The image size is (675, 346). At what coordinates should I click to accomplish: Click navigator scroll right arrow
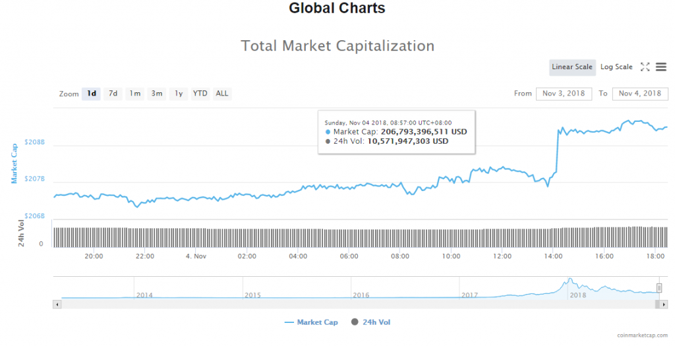[664, 304]
